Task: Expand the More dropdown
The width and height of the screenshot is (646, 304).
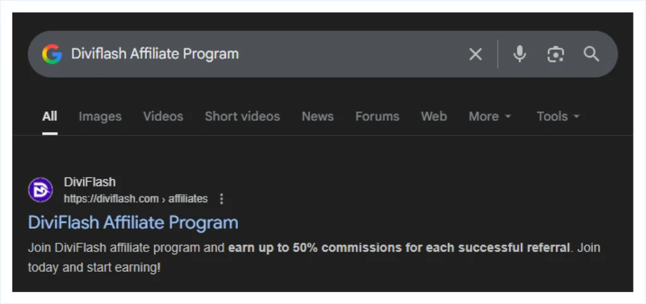Action: tap(490, 116)
